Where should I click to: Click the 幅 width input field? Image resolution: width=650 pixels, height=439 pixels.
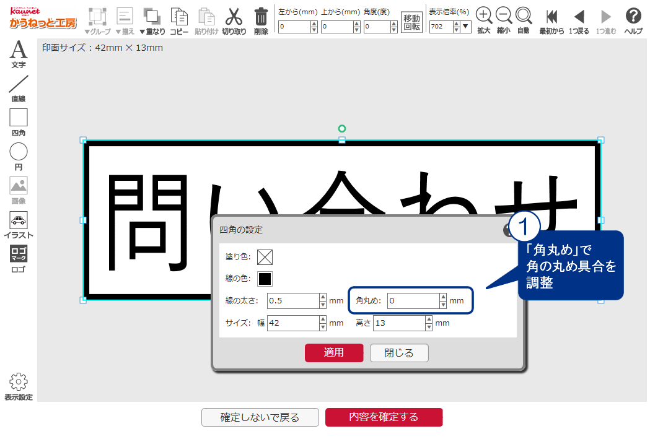coord(293,323)
